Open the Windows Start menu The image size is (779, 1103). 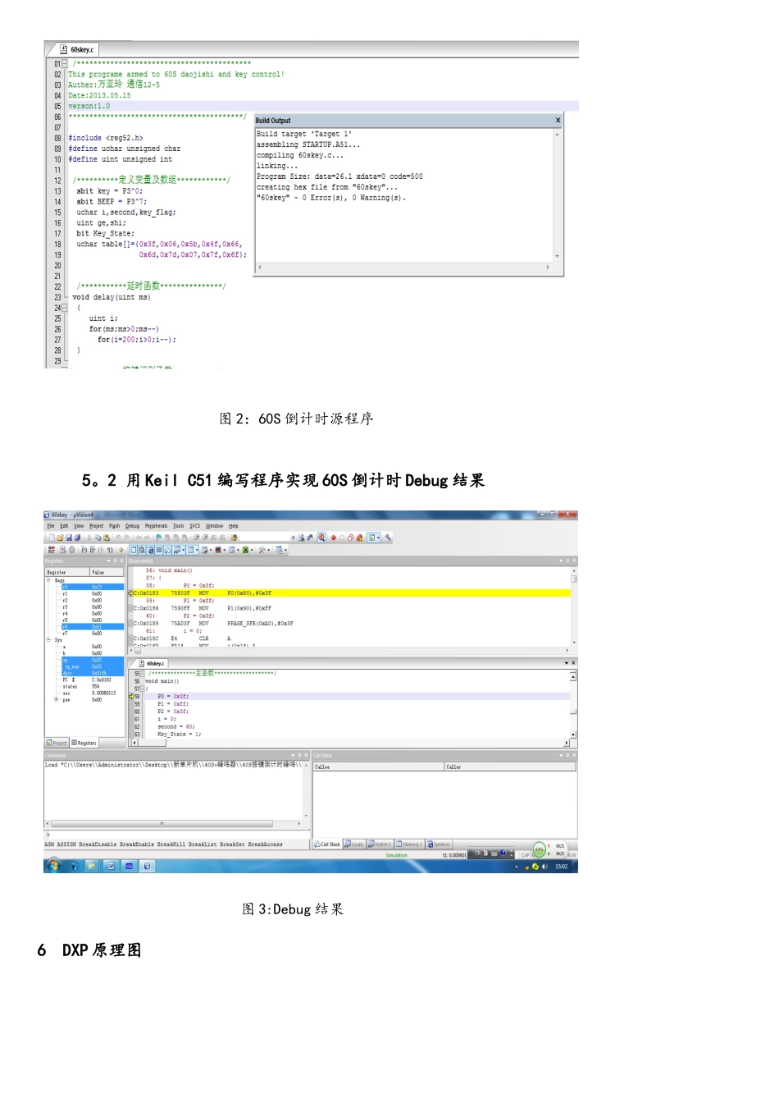(54, 865)
